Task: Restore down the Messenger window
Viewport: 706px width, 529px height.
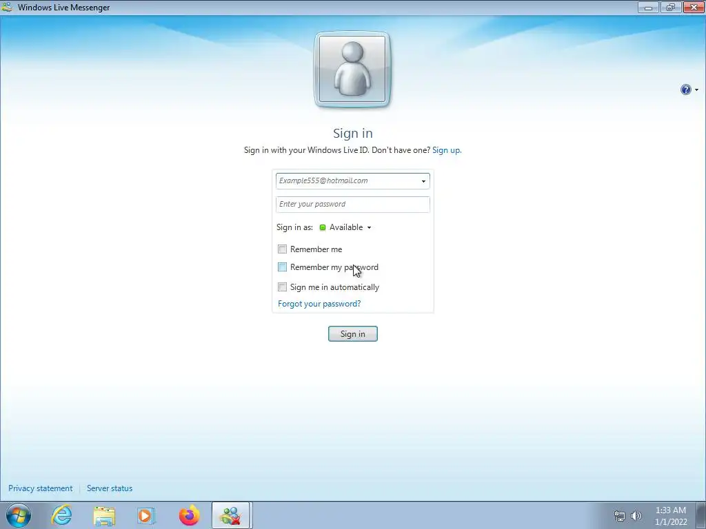Action: click(x=671, y=7)
